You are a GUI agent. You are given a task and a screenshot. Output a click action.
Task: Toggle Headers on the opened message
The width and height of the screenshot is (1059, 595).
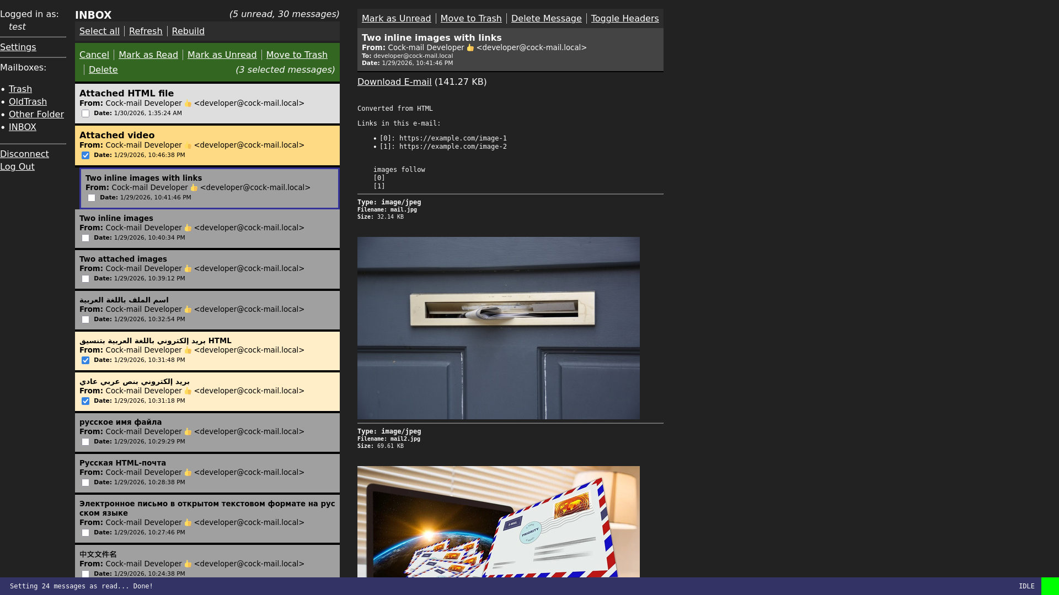pos(625,18)
